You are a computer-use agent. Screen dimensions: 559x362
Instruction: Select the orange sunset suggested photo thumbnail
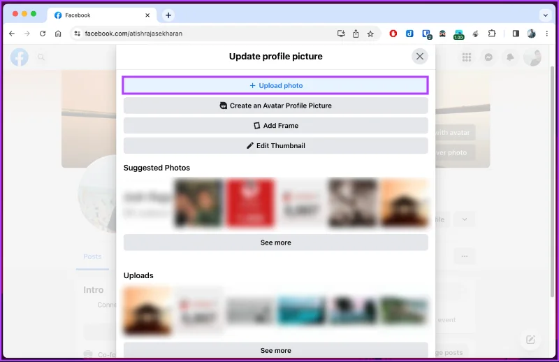pos(405,203)
